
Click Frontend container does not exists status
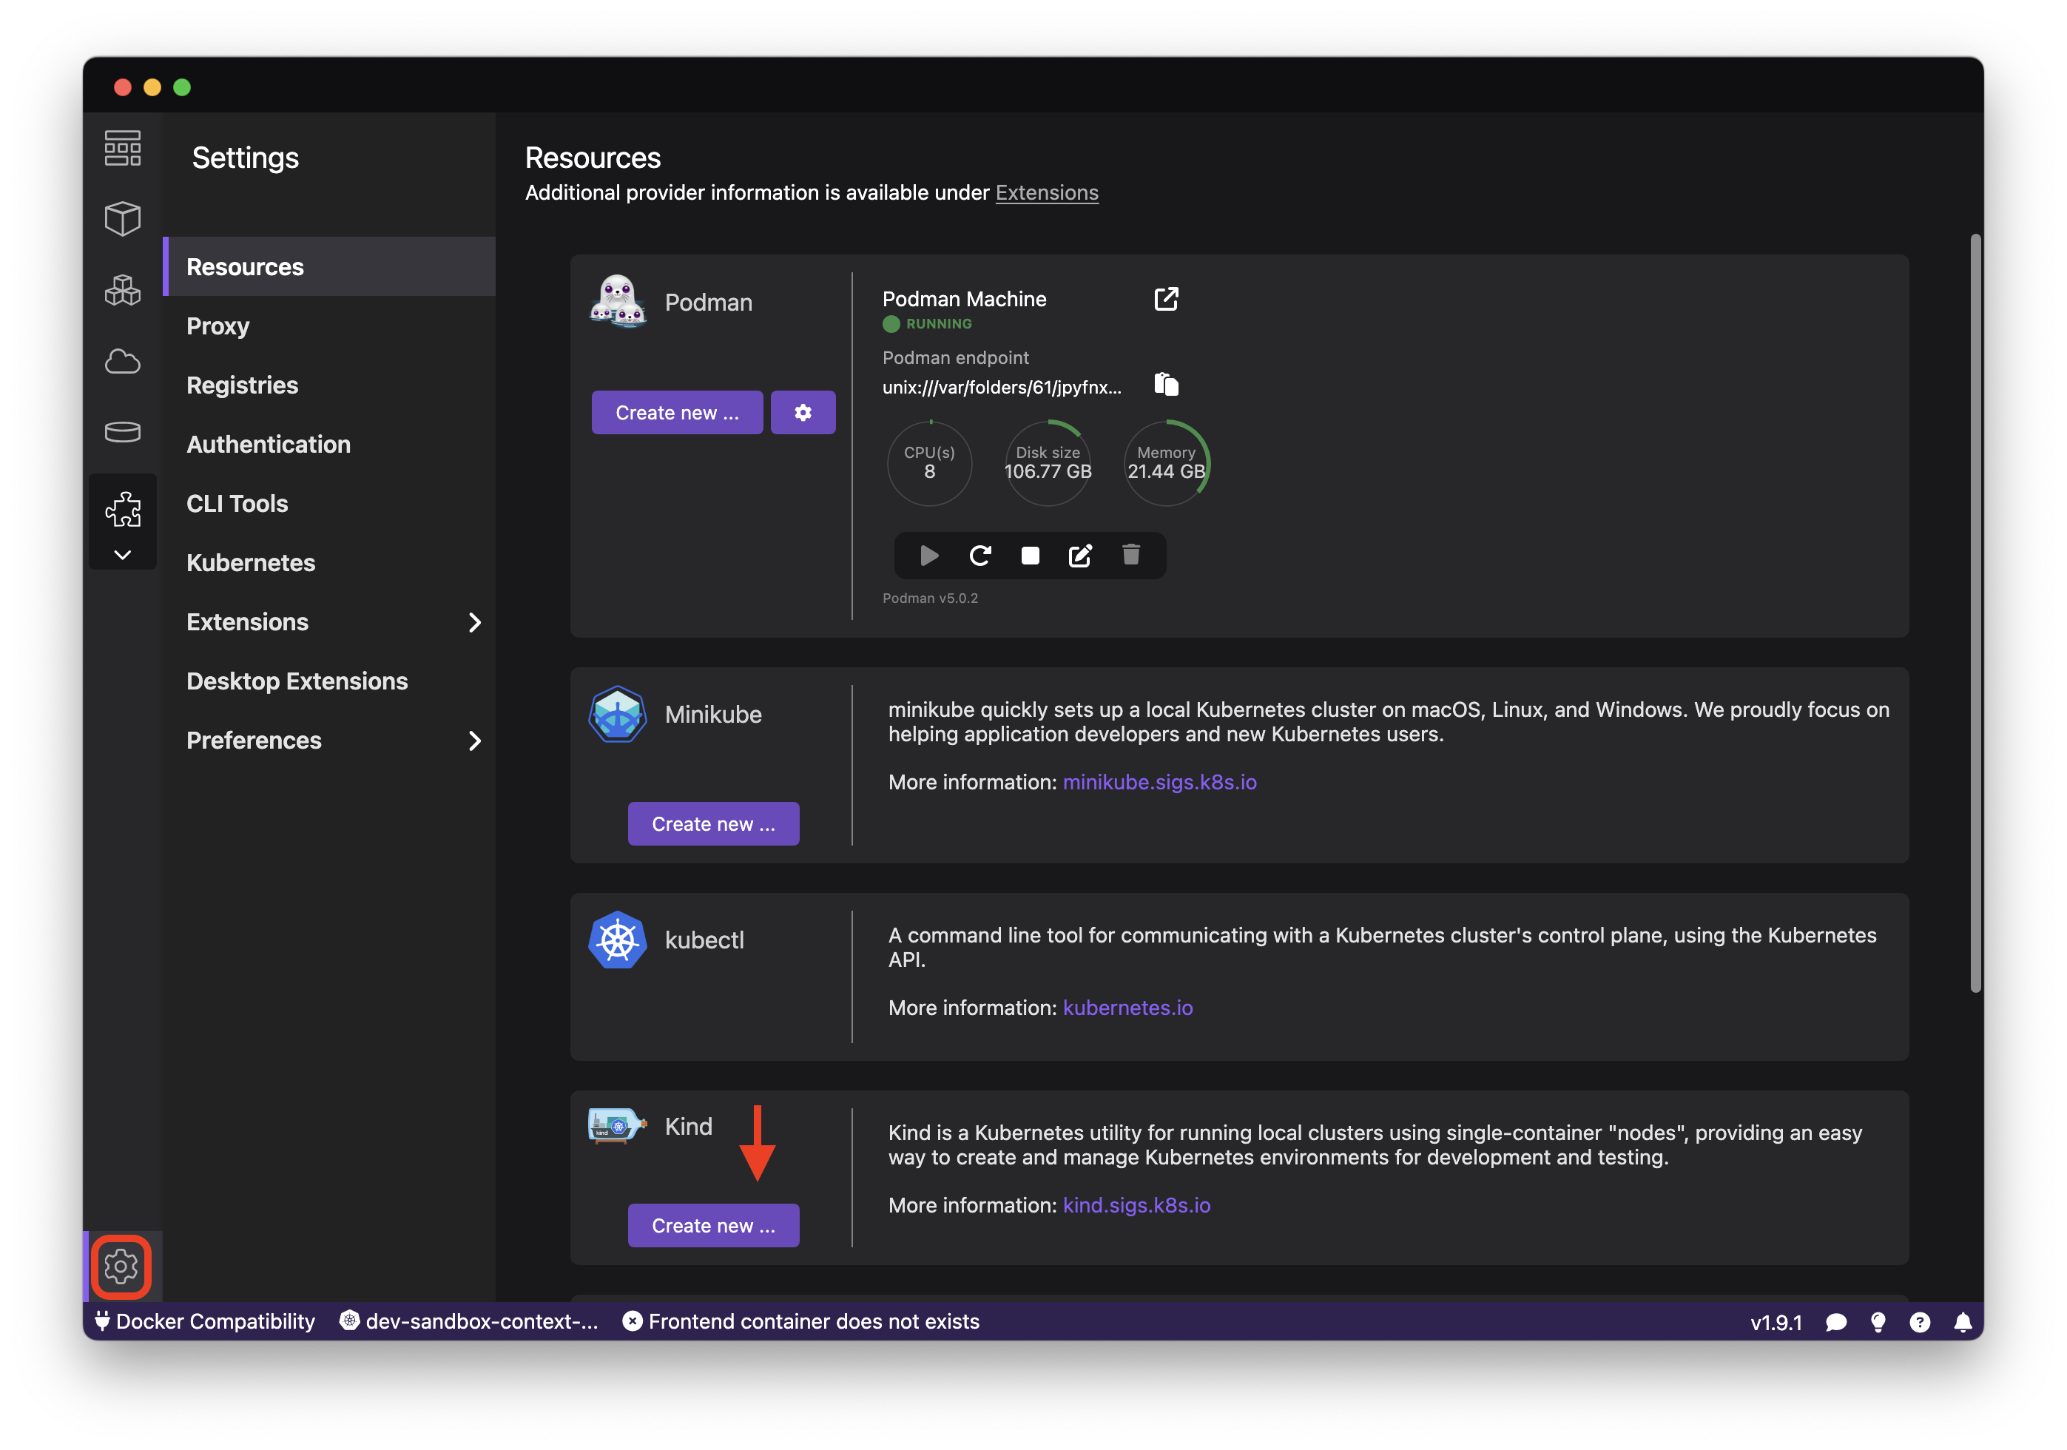coord(800,1321)
